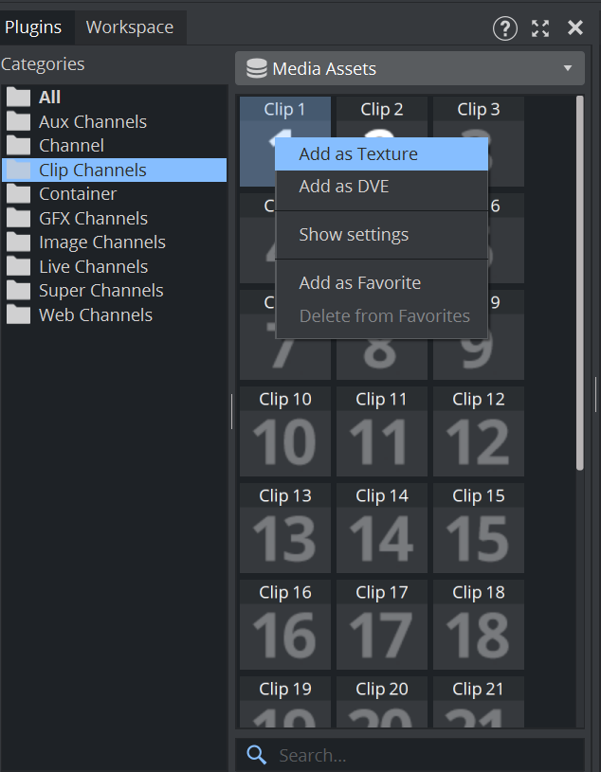Select the Live Channels category
Viewport: 601px width, 772px height.
(93, 266)
